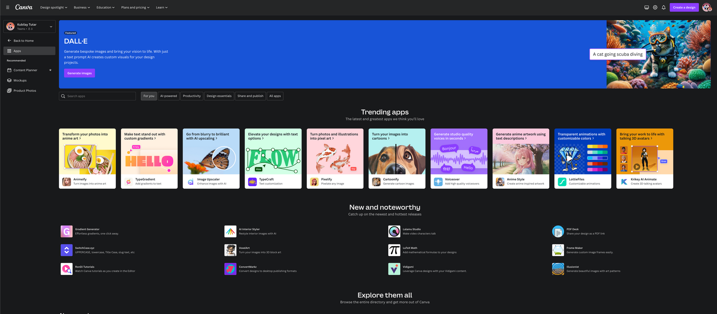Expand Plans and pricing menu
The image size is (717, 314).
pos(135,7)
